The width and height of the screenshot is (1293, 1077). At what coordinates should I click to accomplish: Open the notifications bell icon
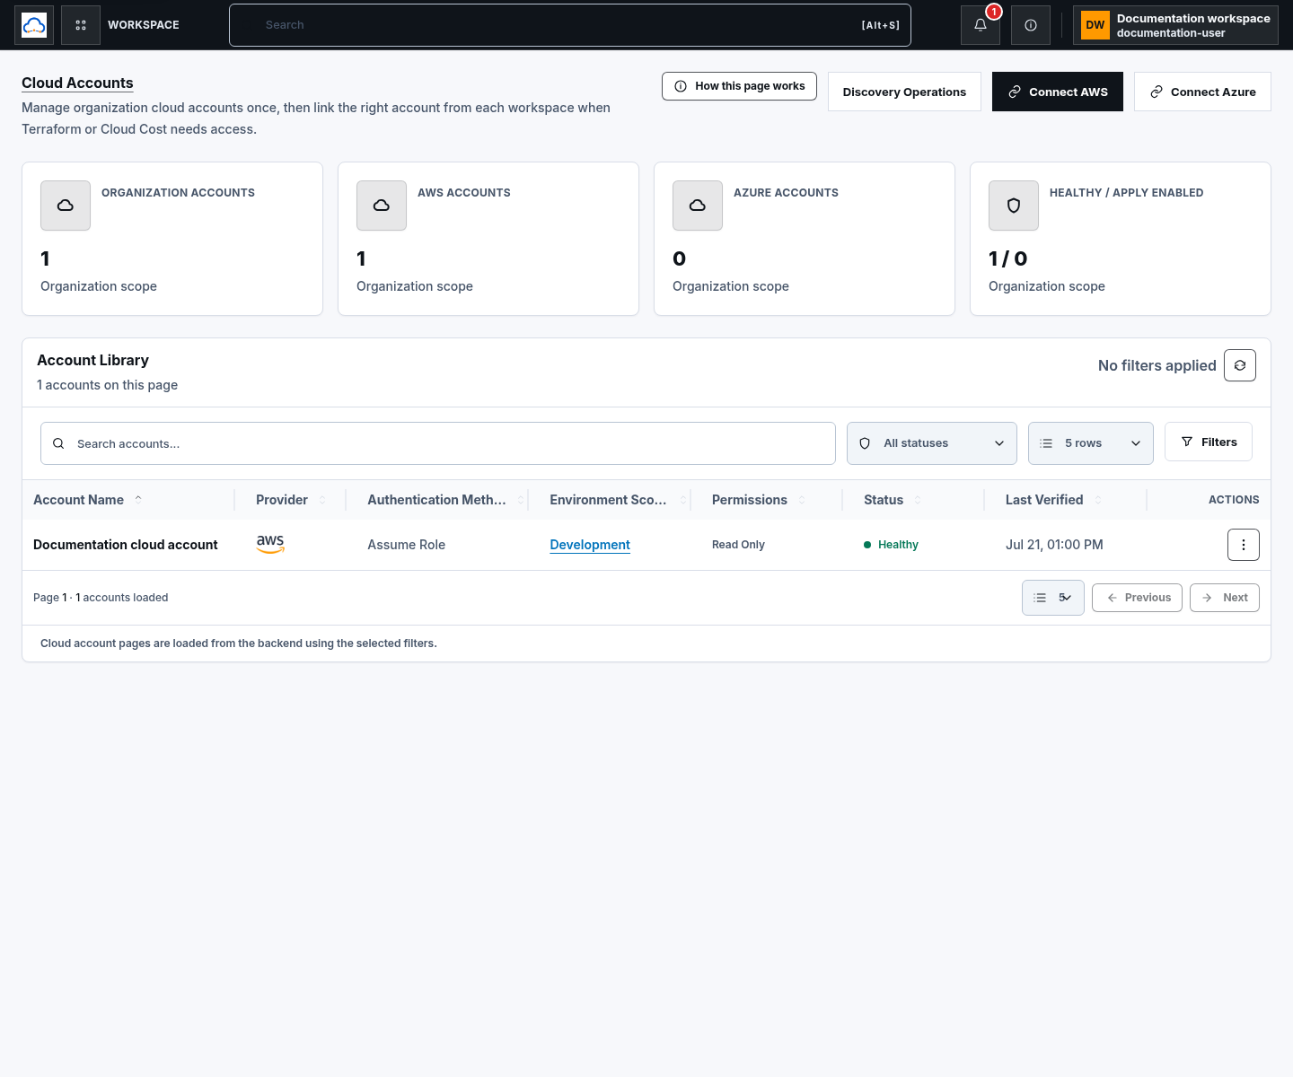click(x=981, y=25)
